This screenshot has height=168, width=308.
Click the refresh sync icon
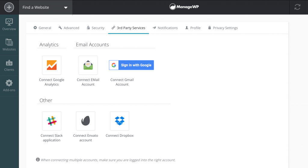pos(297,7)
